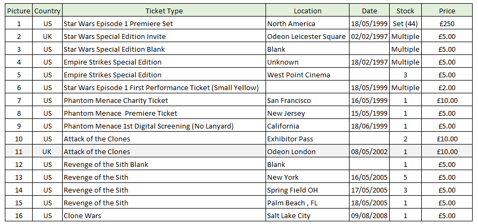Click the Country column header
Image resolution: width=478 pixels, height=224 pixels.
coord(47,11)
